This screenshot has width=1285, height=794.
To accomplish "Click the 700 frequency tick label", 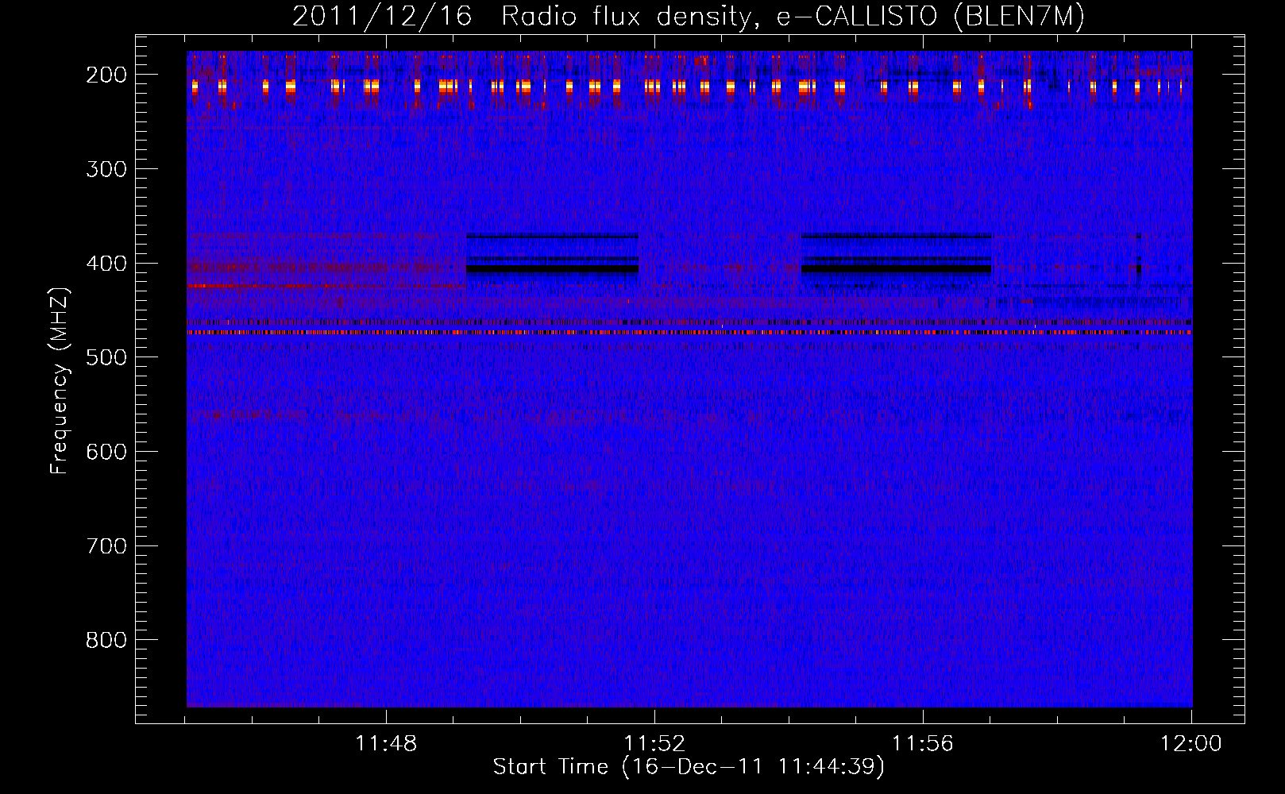I will (x=106, y=546).
